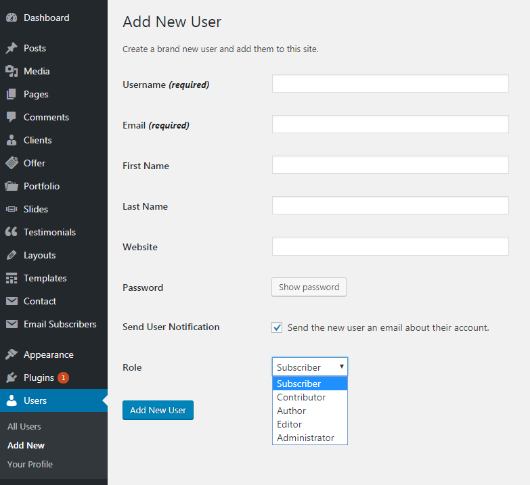530x485 pixels.
Task: Open the Media menu item
Action: click(53, 71)
